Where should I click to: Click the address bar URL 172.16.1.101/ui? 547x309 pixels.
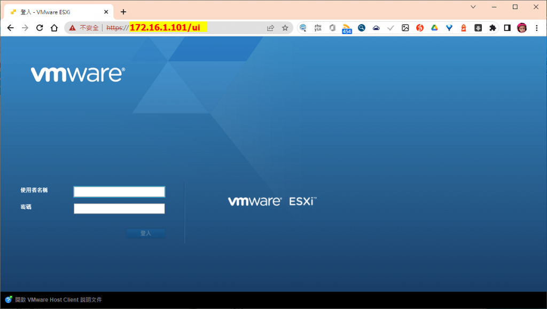[165, 28]
